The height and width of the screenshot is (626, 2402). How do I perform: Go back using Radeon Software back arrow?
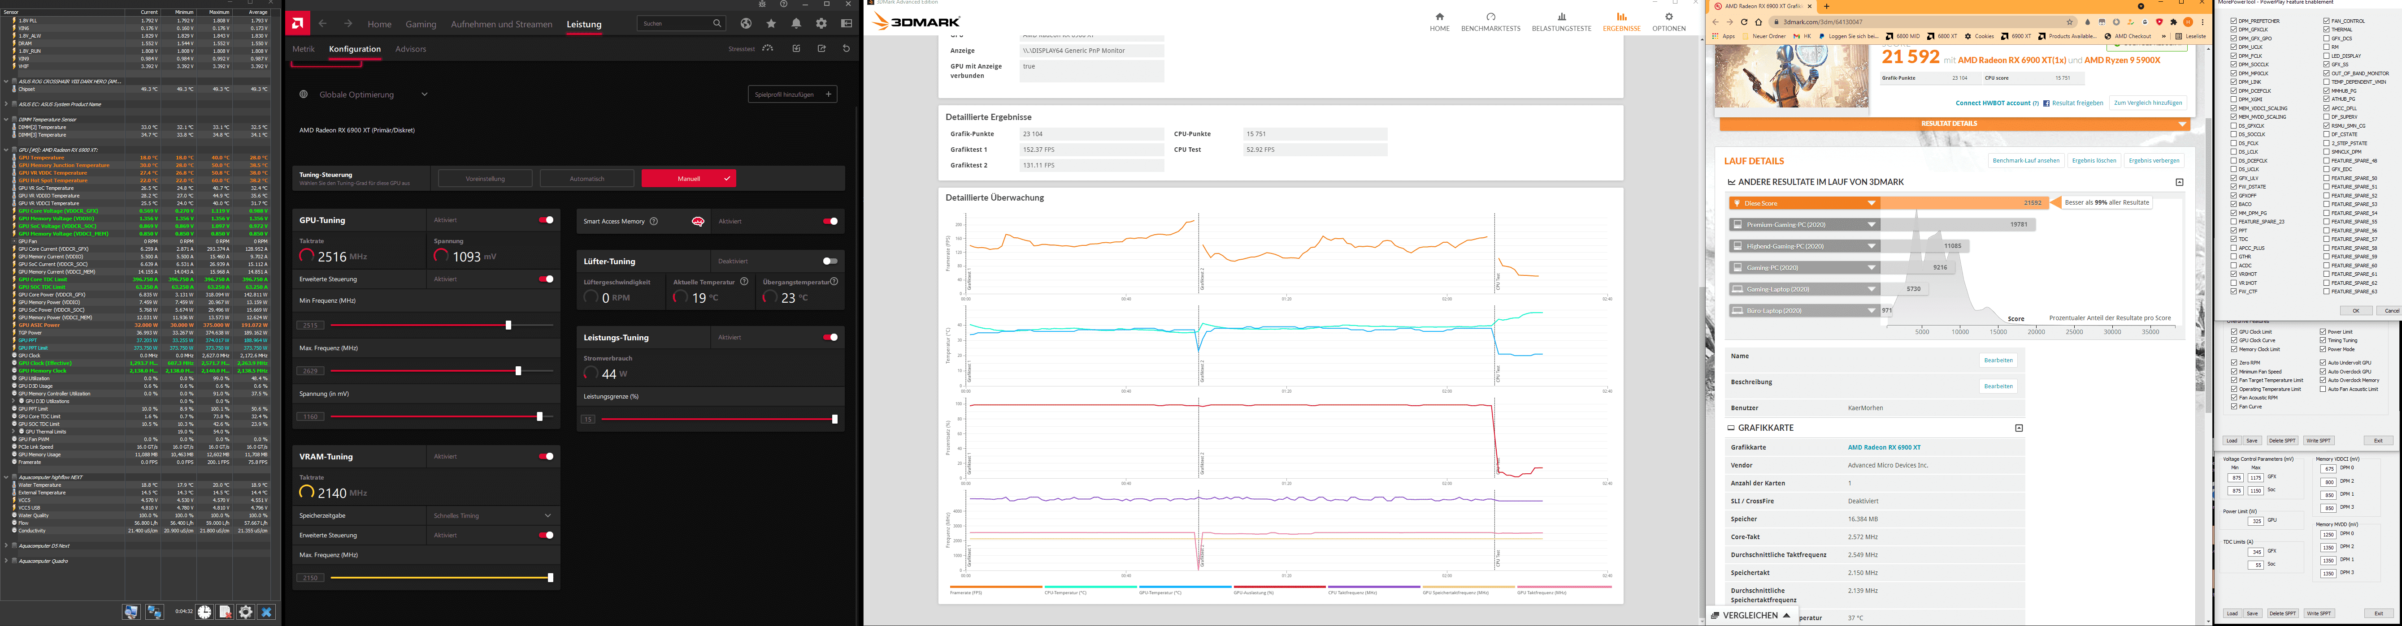[x=323, y=23]
